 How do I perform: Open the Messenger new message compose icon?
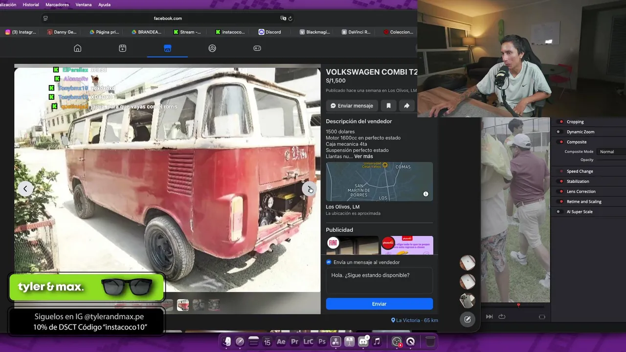(468, 319)
